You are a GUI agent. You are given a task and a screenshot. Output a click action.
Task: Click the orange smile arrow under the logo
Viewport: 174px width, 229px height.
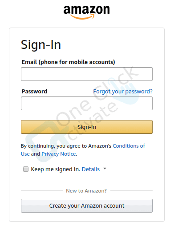point(82,17)
